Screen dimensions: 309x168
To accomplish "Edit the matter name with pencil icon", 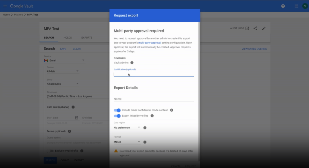I will (x=263, y=28).
